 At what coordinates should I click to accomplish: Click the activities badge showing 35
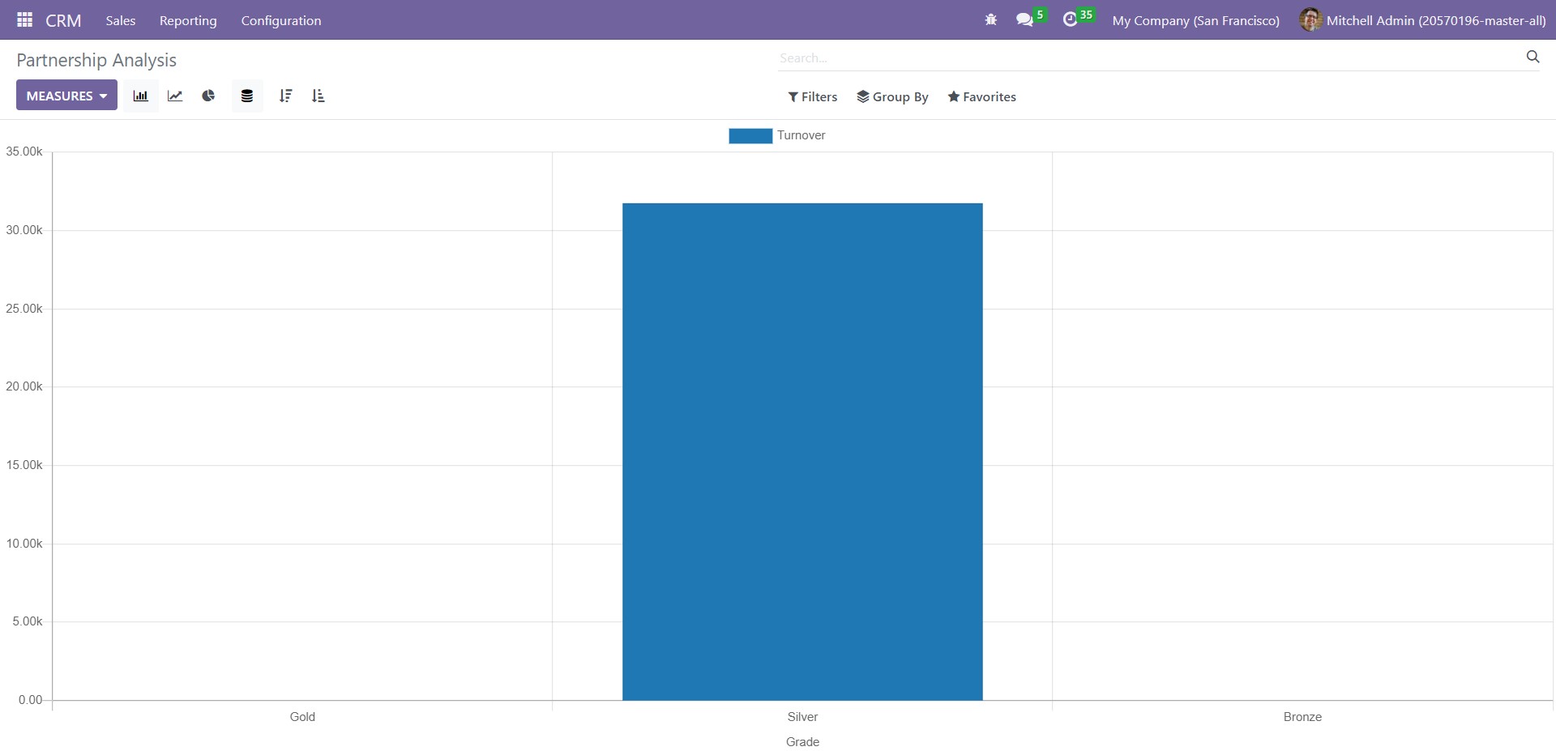coord(1086,15)
